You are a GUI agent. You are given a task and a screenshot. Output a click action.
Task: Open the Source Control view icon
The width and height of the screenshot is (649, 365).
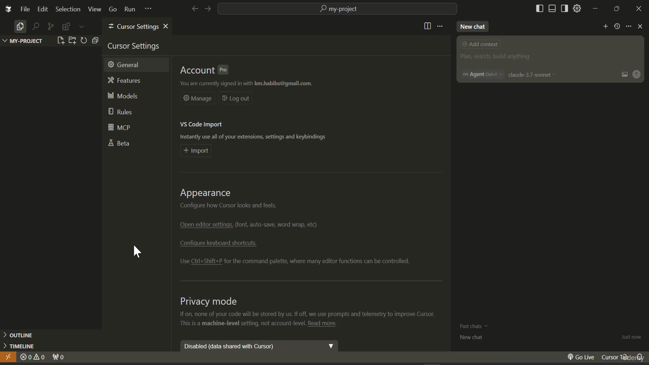tap(51, 27)
